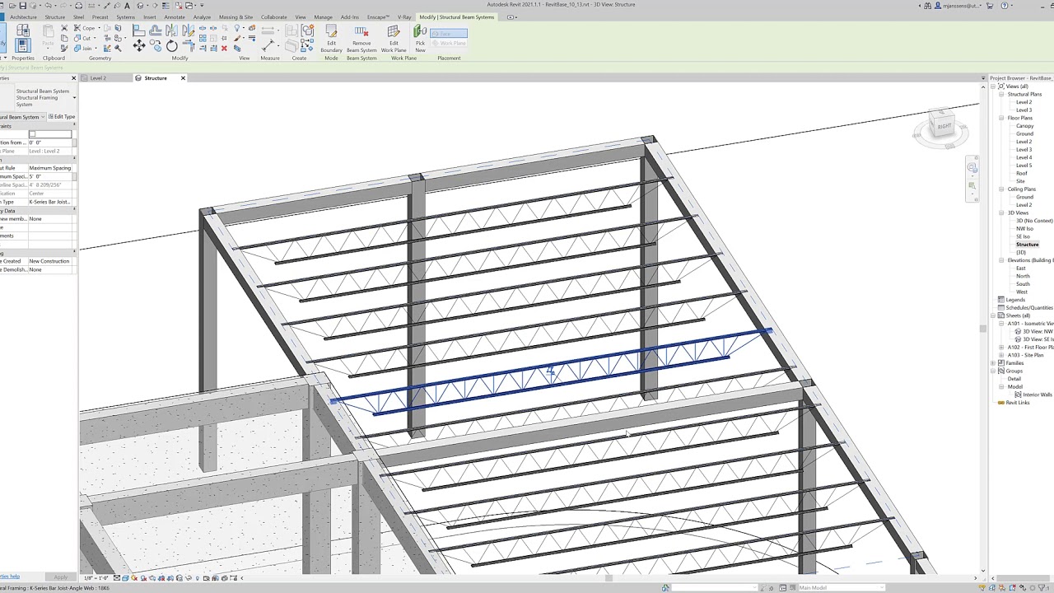
Task: Open the Roof floor plan view
Action: pos(1021,174)
